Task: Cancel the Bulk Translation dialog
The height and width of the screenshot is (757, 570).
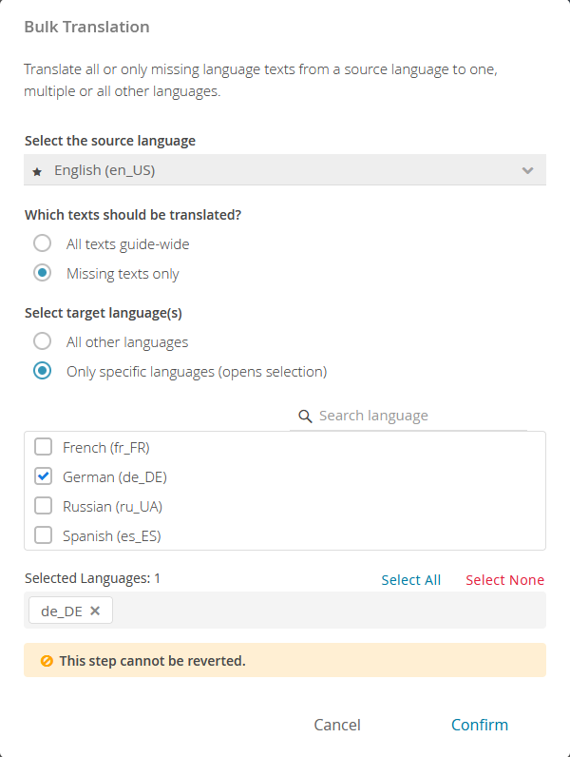Action: point(337,725)
